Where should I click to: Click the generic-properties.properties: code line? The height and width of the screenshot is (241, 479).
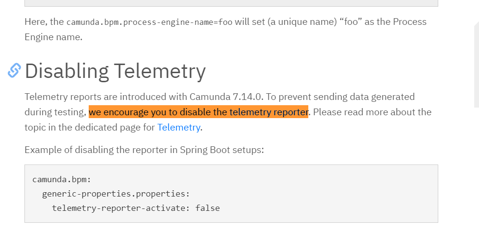pyautogui.click(x=116, y=194)
